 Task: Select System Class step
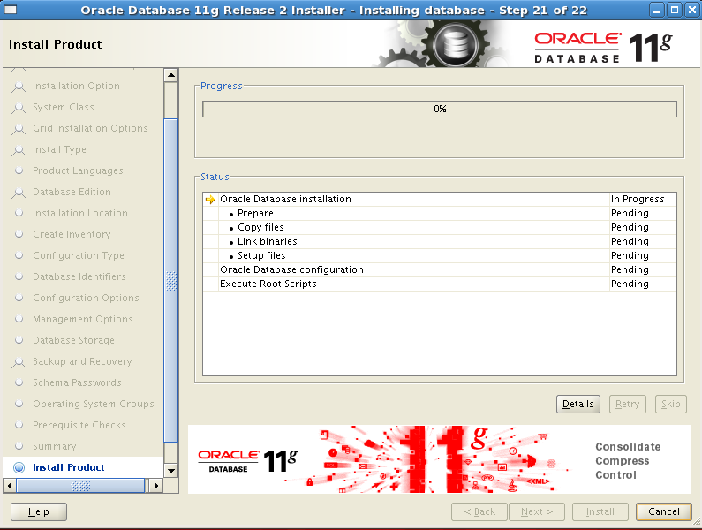click(63, 107)
